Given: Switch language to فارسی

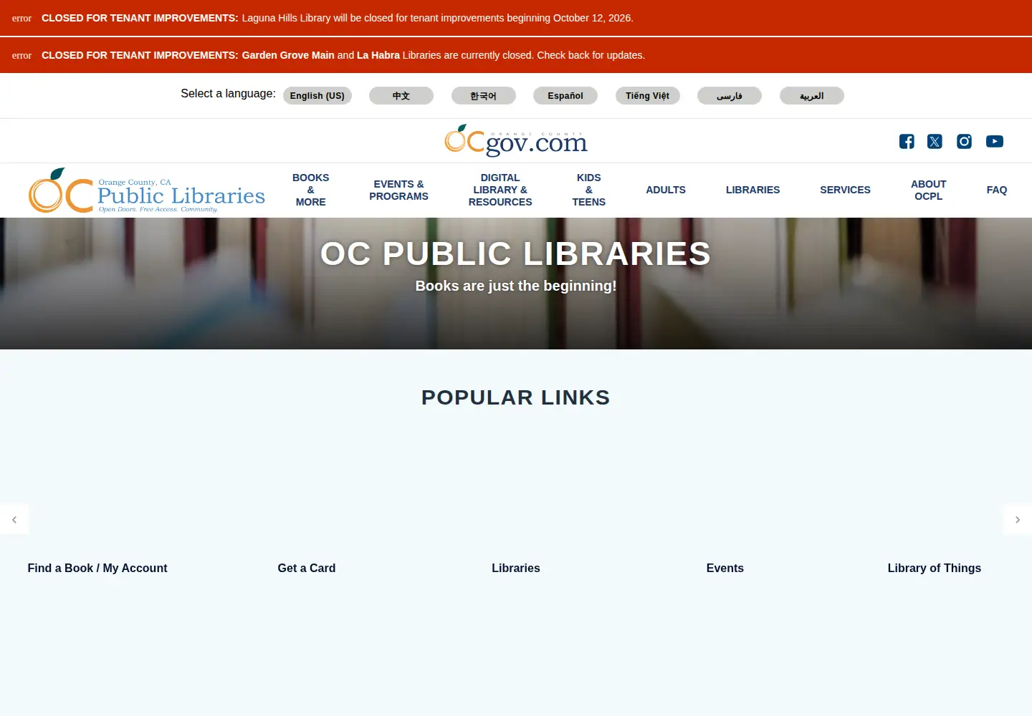Looking at the screenshot, I should [730, 96].
